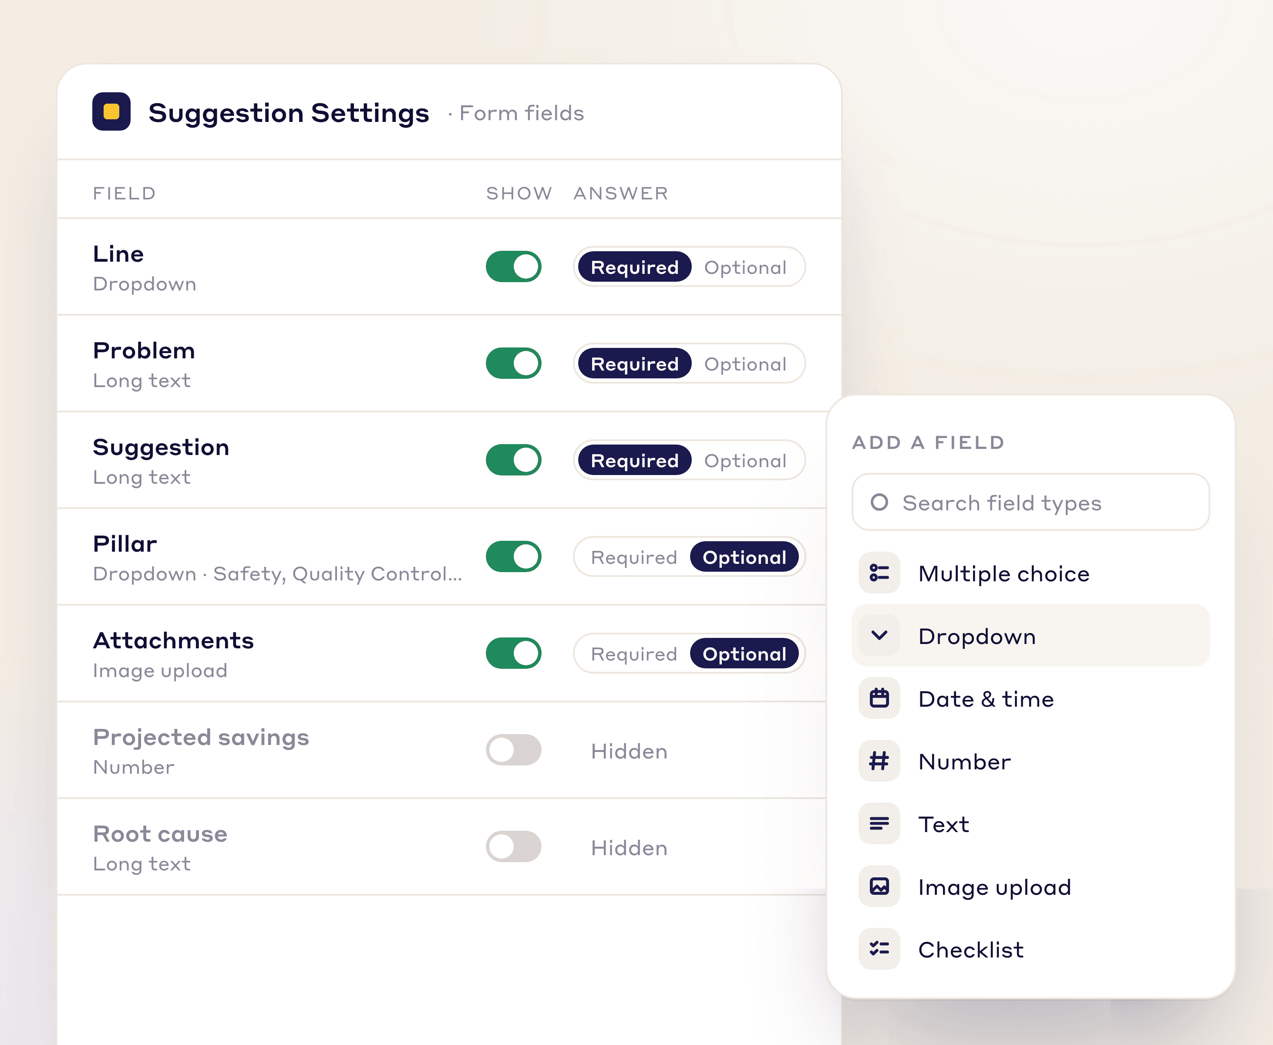Open the Pillar field row name
This screenshot has width=1273, height=1045.
coord(125,543)
